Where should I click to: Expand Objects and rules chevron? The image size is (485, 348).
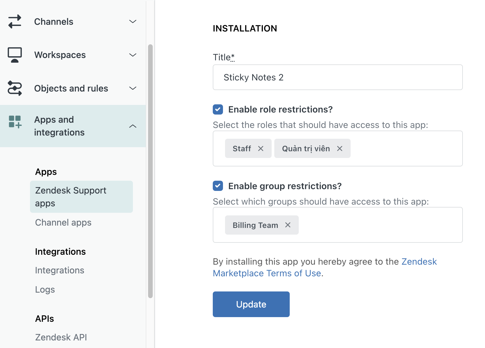(133, 88)
